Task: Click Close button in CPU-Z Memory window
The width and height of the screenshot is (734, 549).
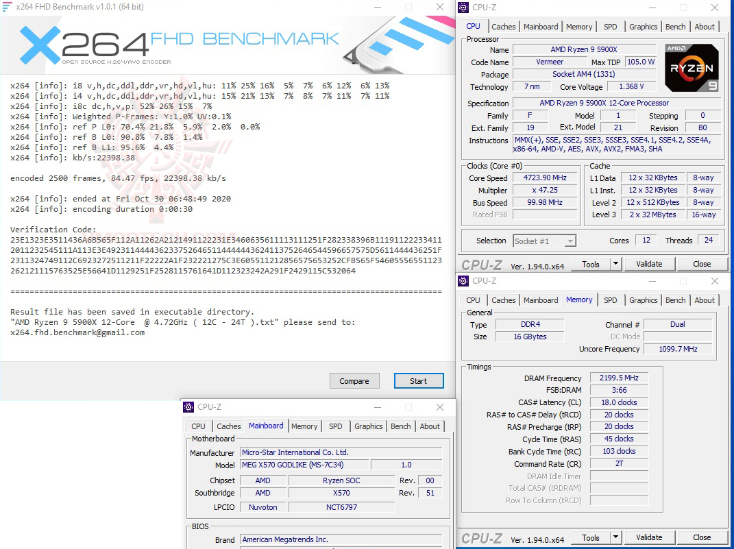Action: coord(702,537)
